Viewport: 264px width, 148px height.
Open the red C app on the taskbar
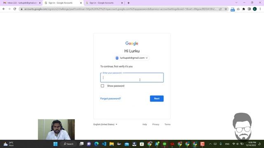pyautogui.click(x=202, y=144)
